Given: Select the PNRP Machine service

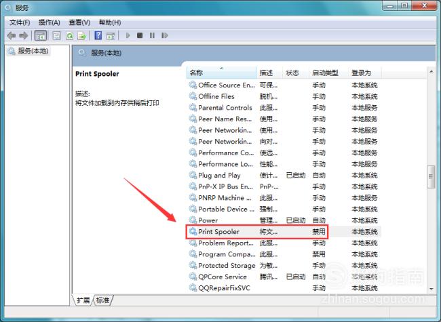Looking at the screenshot, I should (x=225, y=197).
